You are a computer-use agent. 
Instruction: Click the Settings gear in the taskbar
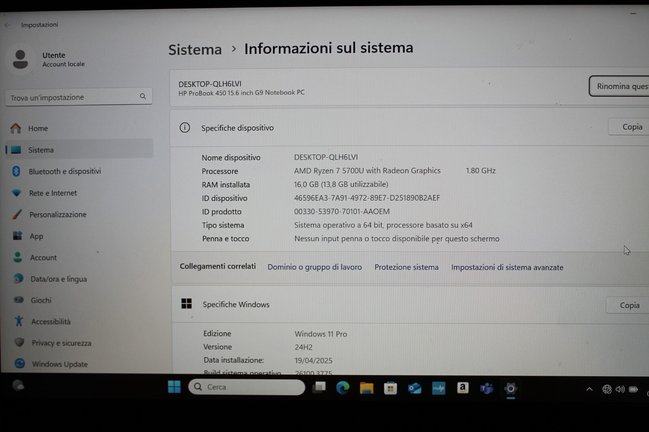pos(511,389)
